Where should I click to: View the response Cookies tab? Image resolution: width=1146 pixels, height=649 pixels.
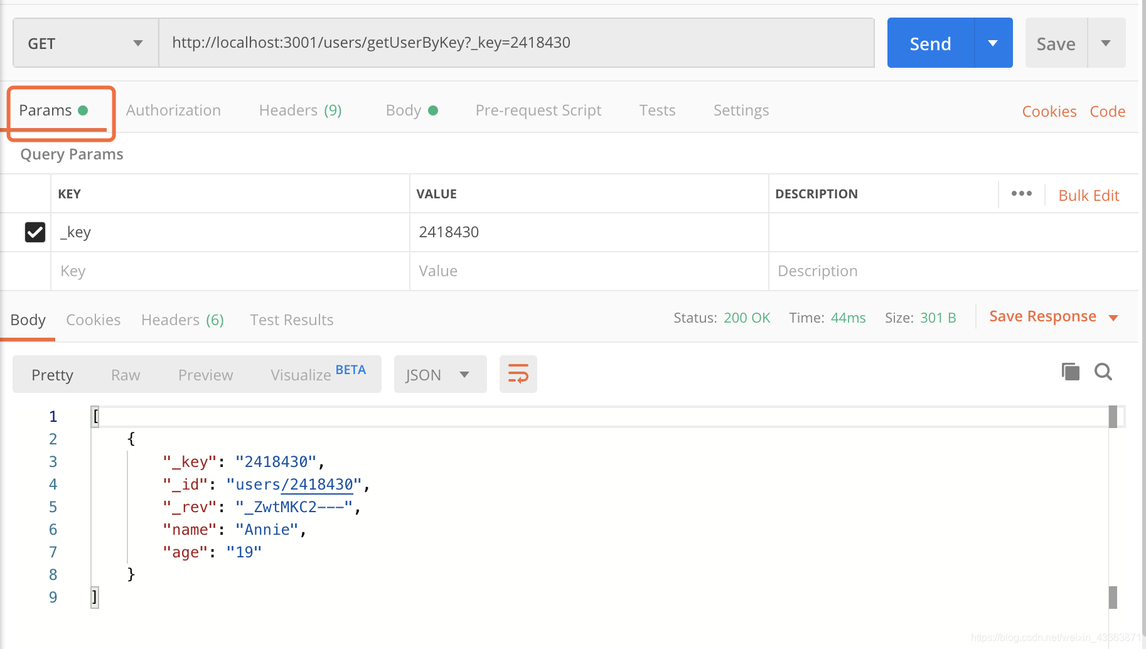click(x=93, y=319)
